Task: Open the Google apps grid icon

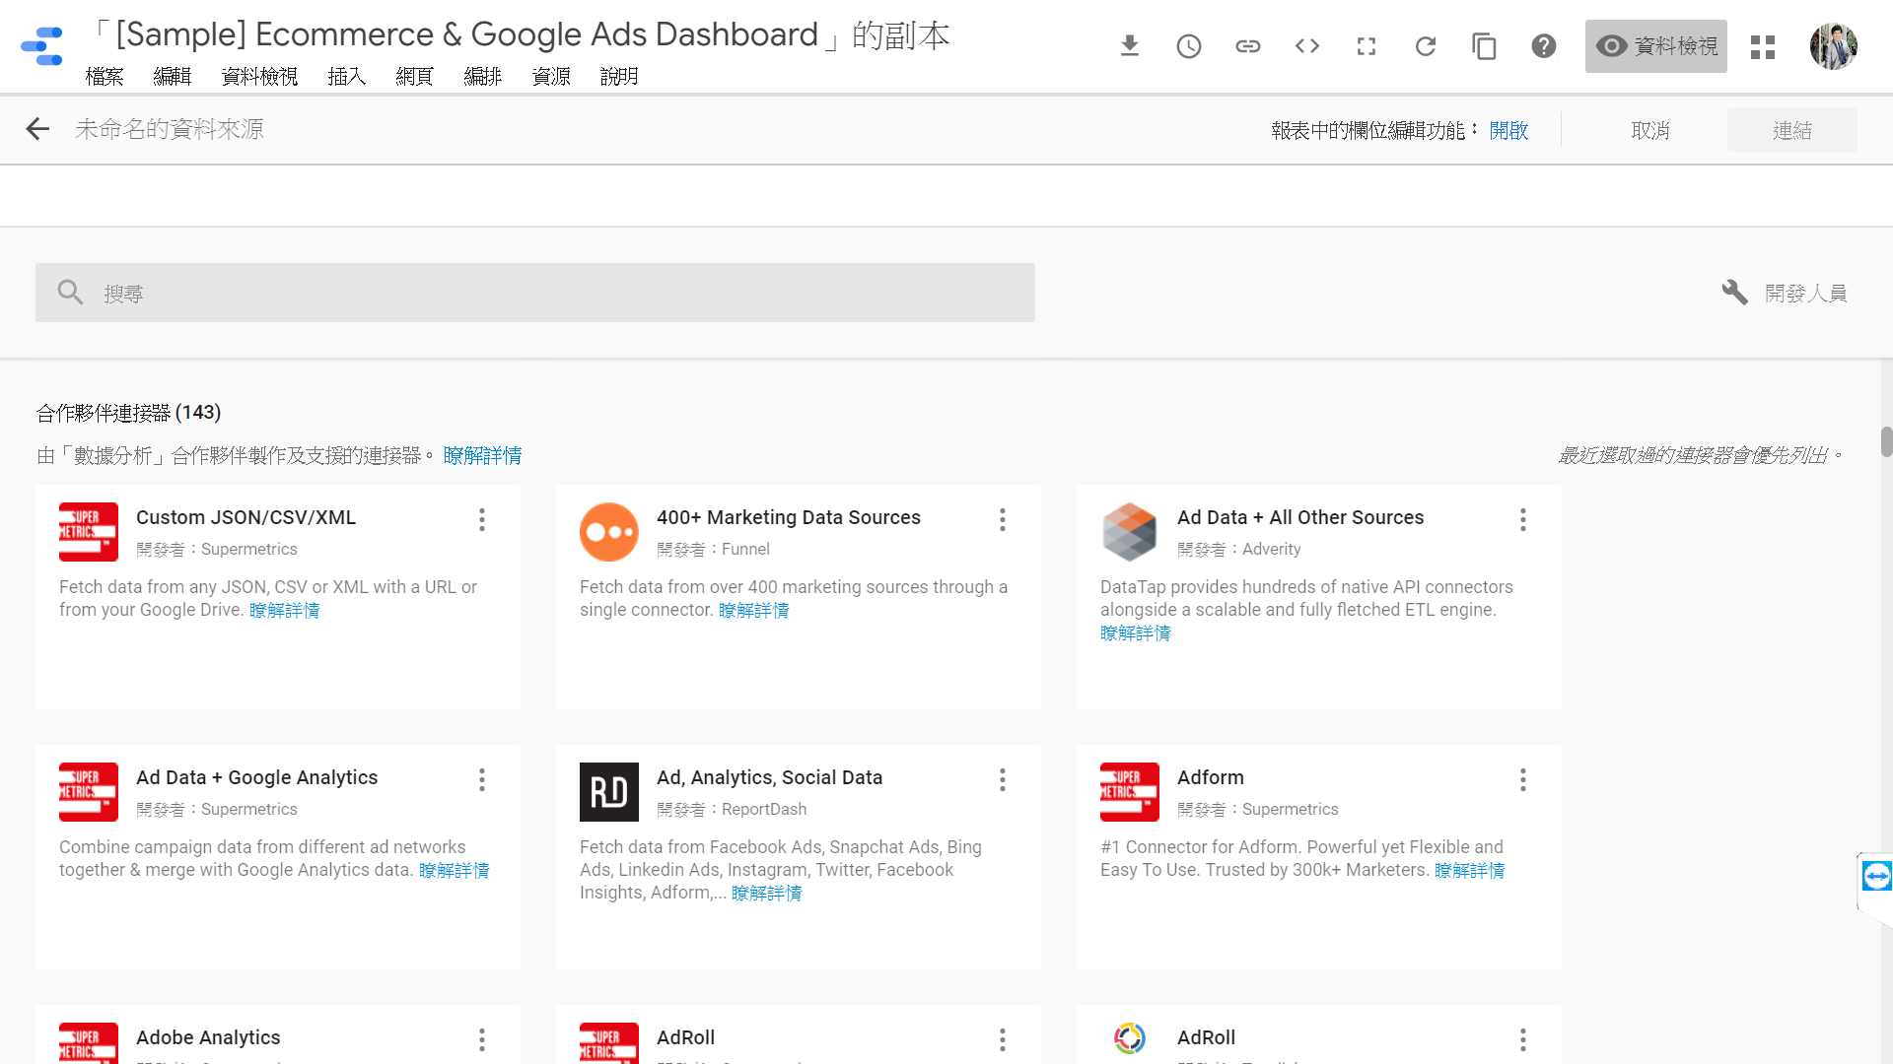Action: 1763,46
